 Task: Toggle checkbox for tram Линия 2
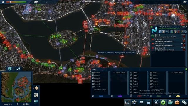click(131, 75)
